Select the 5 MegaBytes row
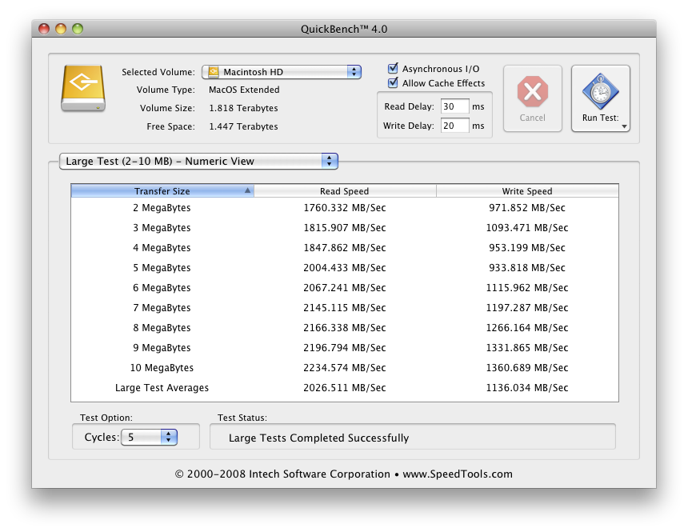Screen dimensions: 688x532 [345, 268]
